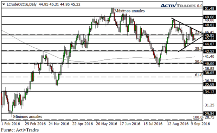Click the '20 May 2016' date label

pos(107,124)
